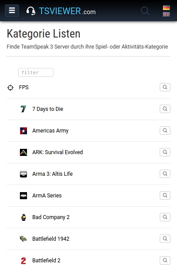Search servers for Americas Army
This screenshot has height=265, width=177.
[x=165, y=130]
